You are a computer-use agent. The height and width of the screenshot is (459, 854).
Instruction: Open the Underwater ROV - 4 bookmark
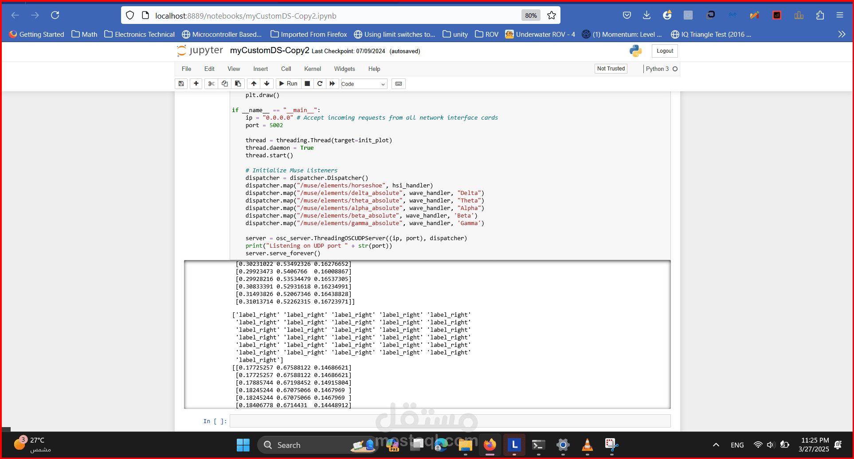(540, 35)
